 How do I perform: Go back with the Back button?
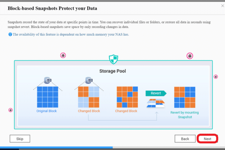(x=185, y=139)
